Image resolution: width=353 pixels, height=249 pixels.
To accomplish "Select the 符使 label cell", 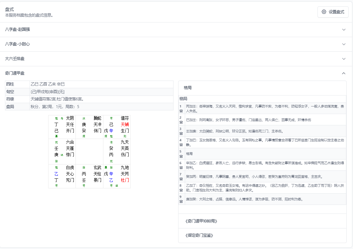I will coord(17,99).
